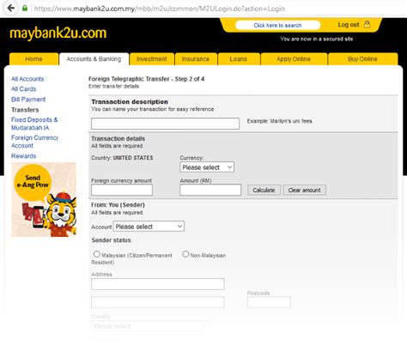Image resolution: width=407 pixels, height=345 pixels.
Task: Click the padlock icon beside Log out
Action: pyautogui.click(x=367, y=24)
